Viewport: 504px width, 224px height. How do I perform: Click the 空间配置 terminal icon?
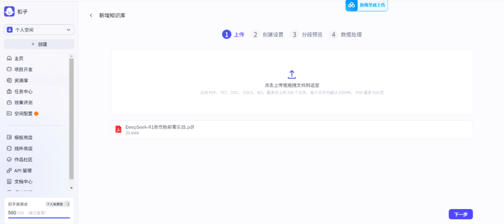click(9, 113)
